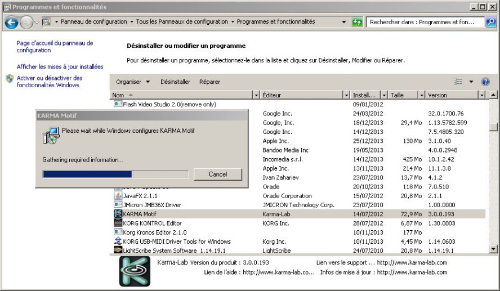This screenshot has width=500, height=291.
Task: Click the search magnifier icon
Action: tap(491, 22)
